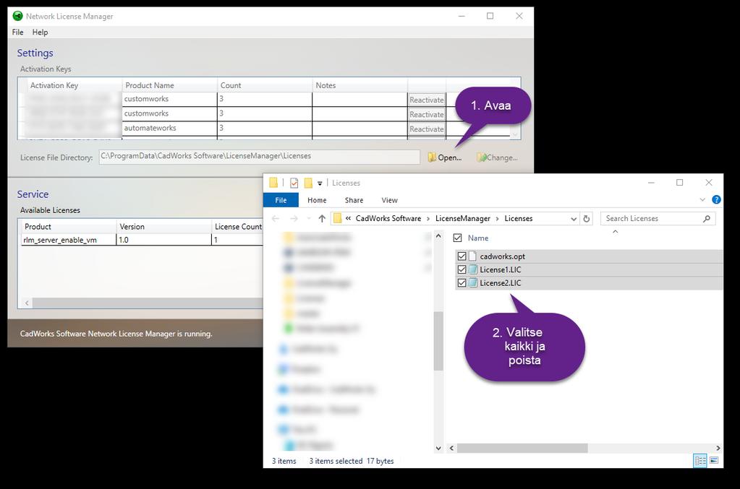Click the Properties checkmark icon in Explorer's quick access toolbar

pyautogui.click(x=294, y=183)
